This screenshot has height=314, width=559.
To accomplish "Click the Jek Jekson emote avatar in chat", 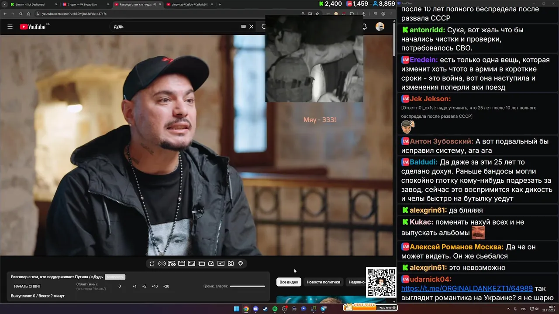I will pyautogui.click(x=408, y=126).
